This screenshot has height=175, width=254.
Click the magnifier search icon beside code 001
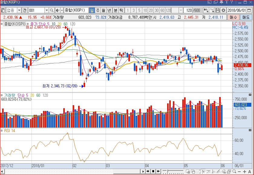(x=52, y=10)
